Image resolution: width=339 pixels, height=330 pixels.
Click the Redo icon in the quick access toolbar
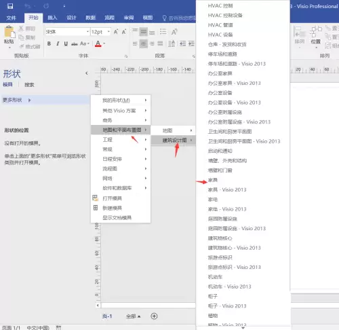point(46,6)
